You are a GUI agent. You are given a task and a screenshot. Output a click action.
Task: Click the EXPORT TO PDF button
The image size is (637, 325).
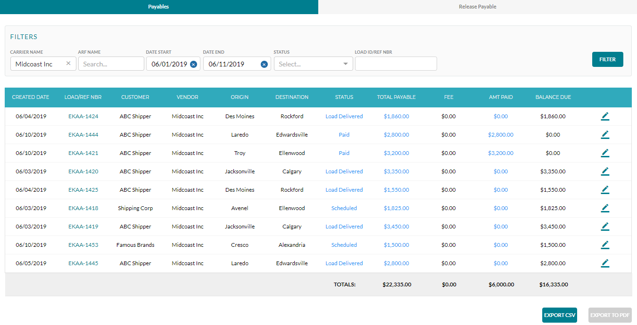pos(610,315)
